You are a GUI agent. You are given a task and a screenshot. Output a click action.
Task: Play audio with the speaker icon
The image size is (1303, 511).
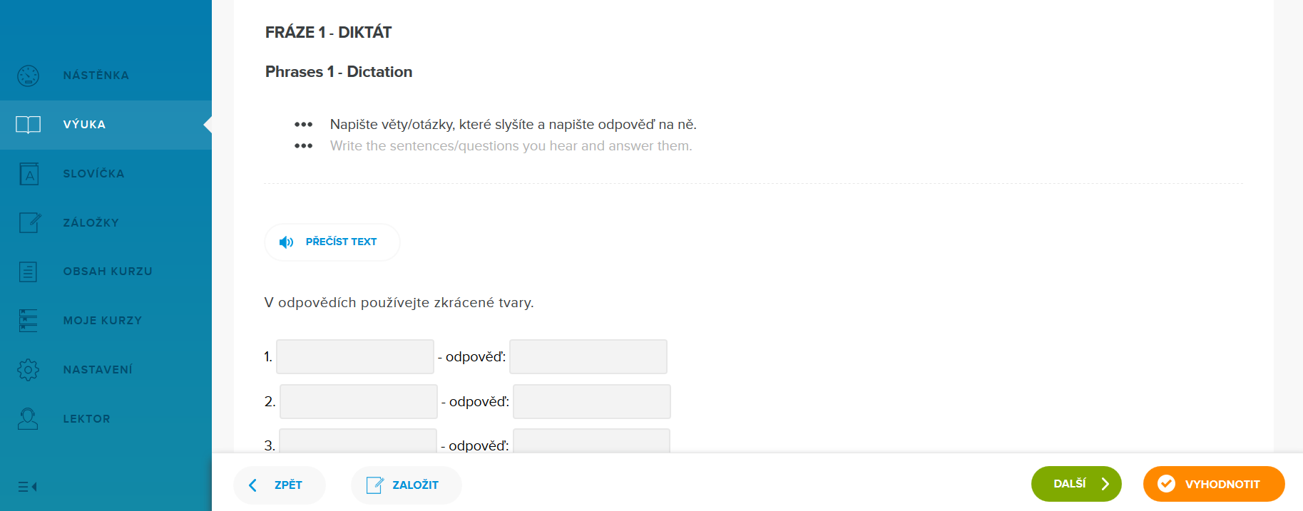tap(287, 242)
